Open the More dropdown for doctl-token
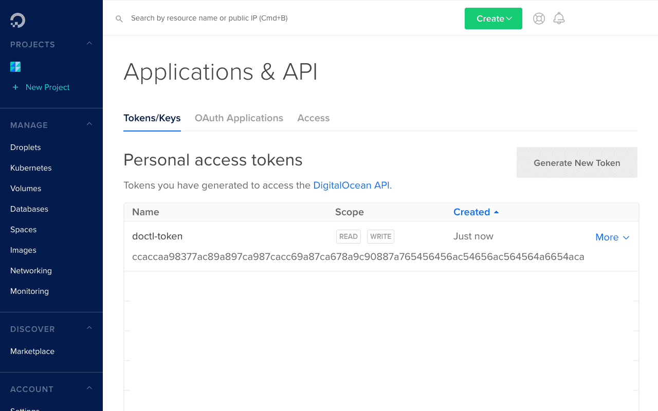 click(x=612, y=237)
